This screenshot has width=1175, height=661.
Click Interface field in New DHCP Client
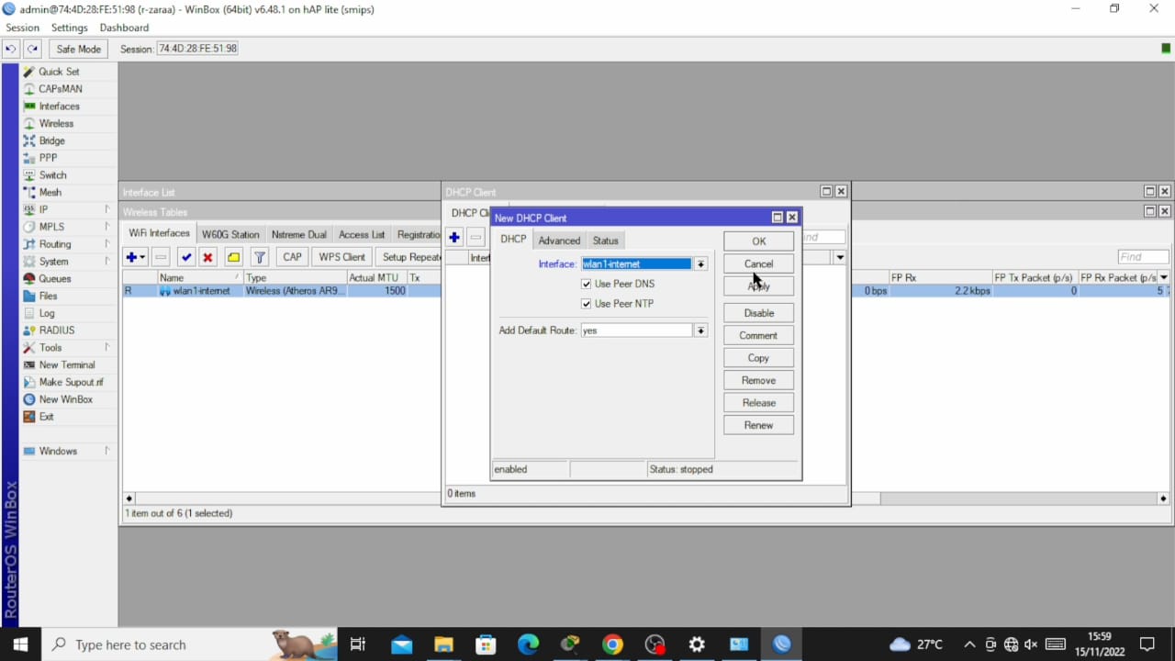coord(636,264)
